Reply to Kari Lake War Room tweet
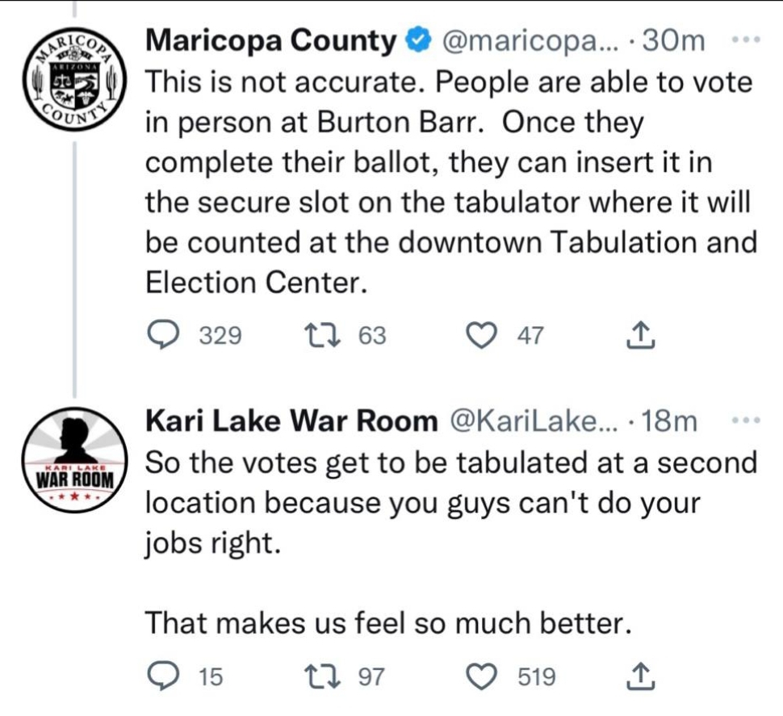 (163, 676)
